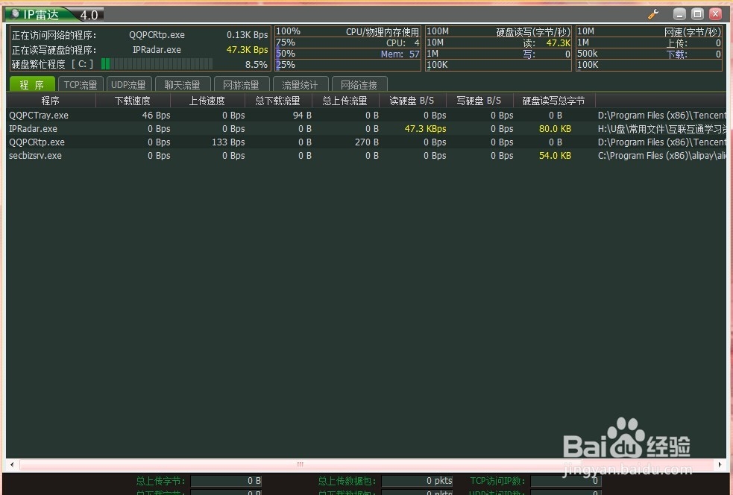Click the right arrow of horizontal scrollbar
The width and height of the screenshot is (733, 495).
pos(720,464)
